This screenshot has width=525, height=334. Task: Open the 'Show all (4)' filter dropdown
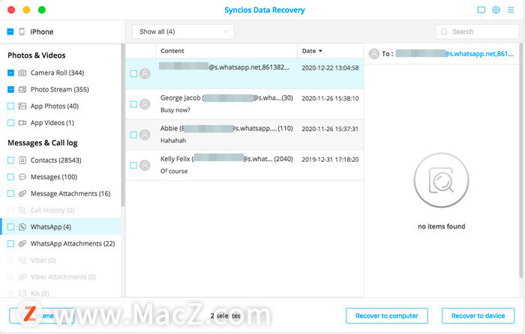pyautogui.click(x=183, y=31)
